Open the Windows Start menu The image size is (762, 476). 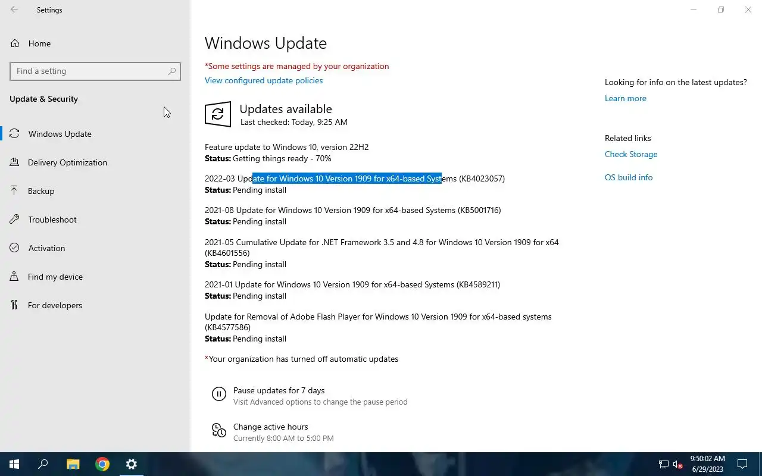tap(14, 464)
